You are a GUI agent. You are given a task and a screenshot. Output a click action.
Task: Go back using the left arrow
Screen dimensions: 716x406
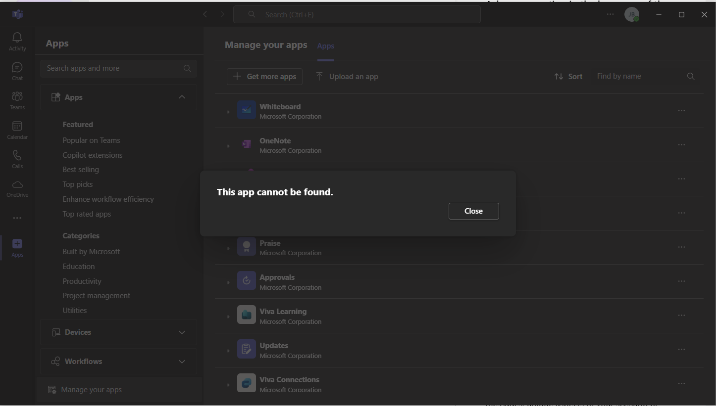(205, 14)
